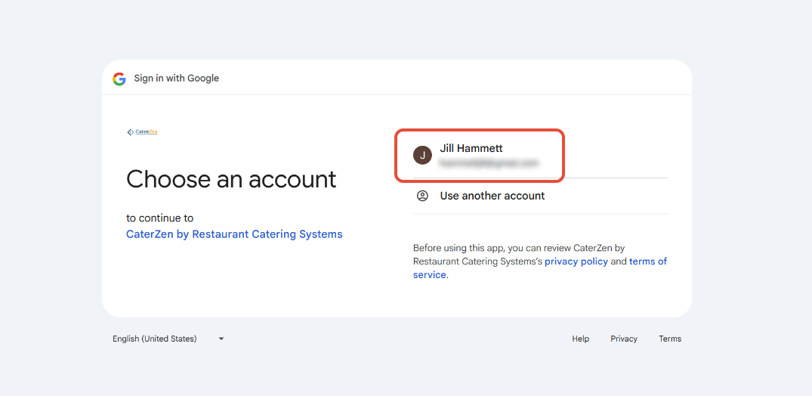The image size is (812, 396).
Task: Click the blurred email under Jill Hammett
Action: point(489,163)
